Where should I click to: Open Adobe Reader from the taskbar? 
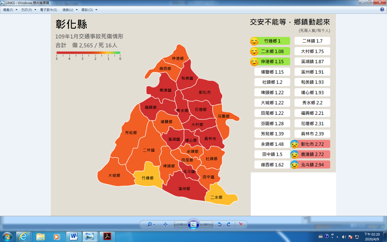pos(107,237)
